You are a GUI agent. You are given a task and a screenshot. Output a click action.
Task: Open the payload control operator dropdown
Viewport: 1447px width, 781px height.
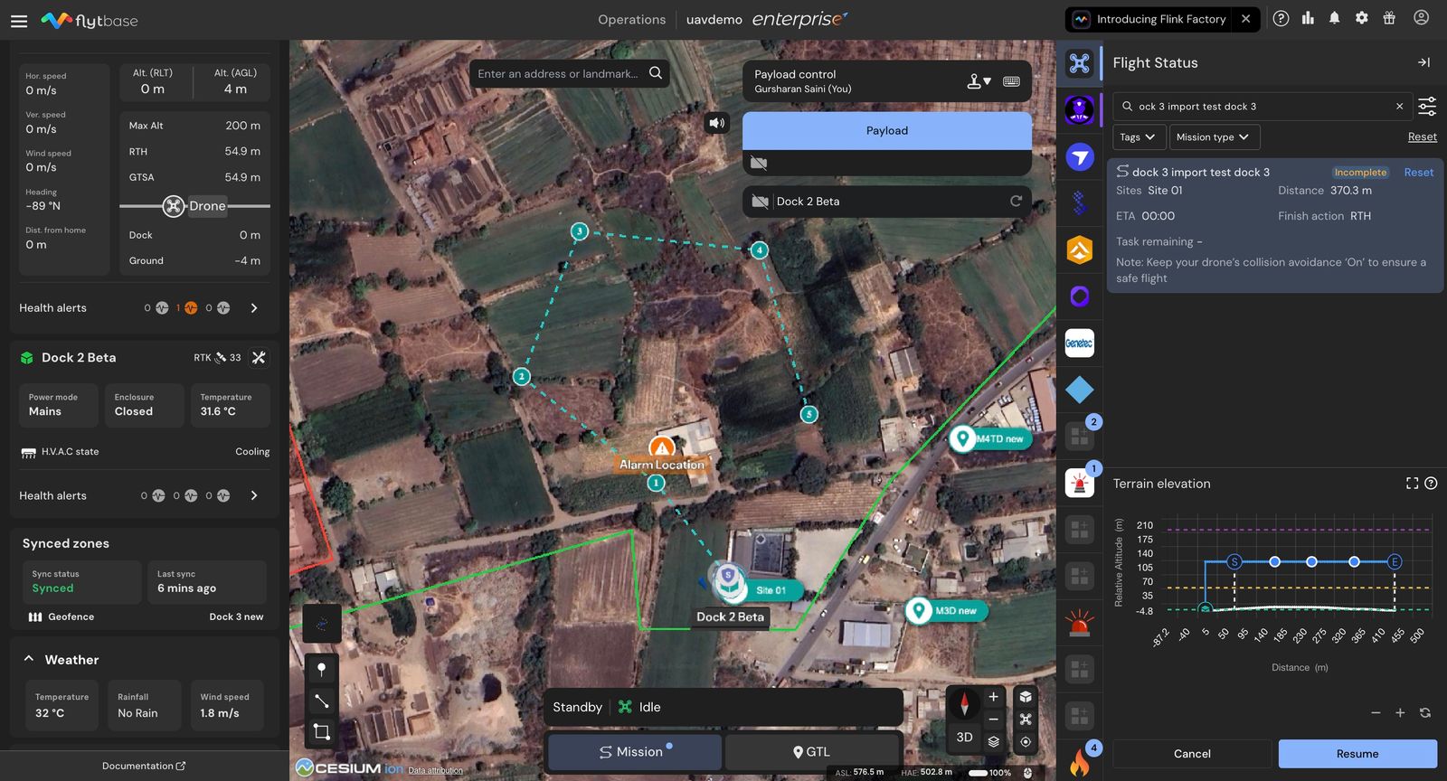coord(979,81)
